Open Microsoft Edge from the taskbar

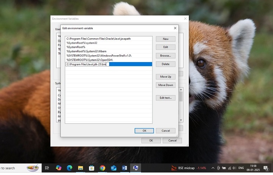click(70, 168)
